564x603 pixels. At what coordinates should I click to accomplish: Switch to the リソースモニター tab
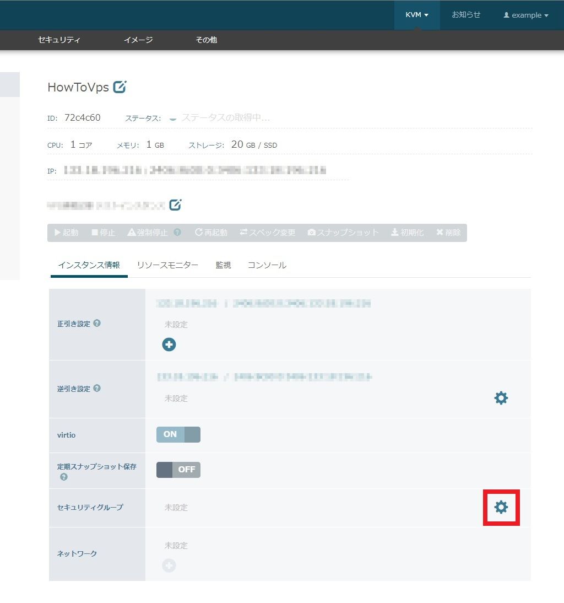tap(167, 265)
